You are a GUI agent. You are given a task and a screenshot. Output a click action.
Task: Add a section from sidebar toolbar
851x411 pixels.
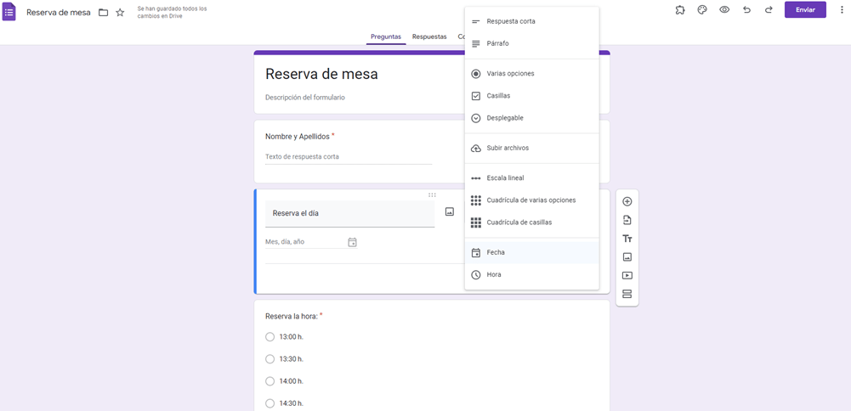[x=627, y=294]
